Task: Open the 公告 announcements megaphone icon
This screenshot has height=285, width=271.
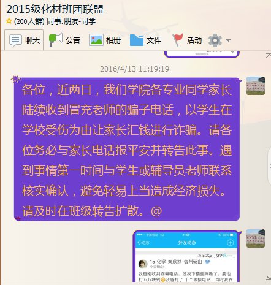Action: (56, 40)
